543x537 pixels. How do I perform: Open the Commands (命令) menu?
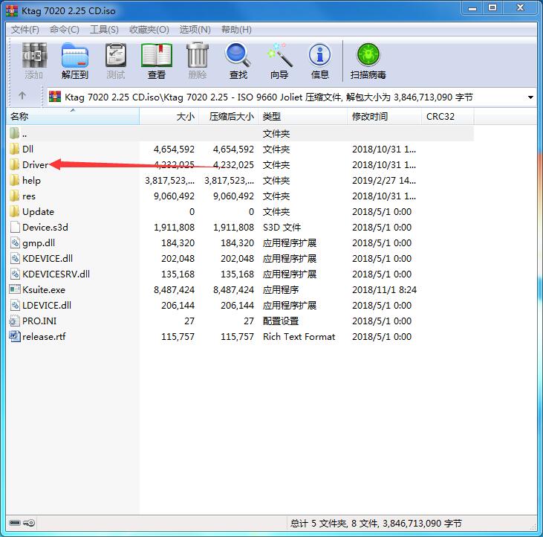click(65, 30)
